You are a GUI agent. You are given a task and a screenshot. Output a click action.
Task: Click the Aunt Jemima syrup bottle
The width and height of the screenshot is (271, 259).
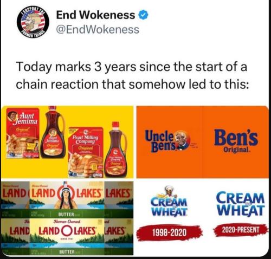point(53,132)
